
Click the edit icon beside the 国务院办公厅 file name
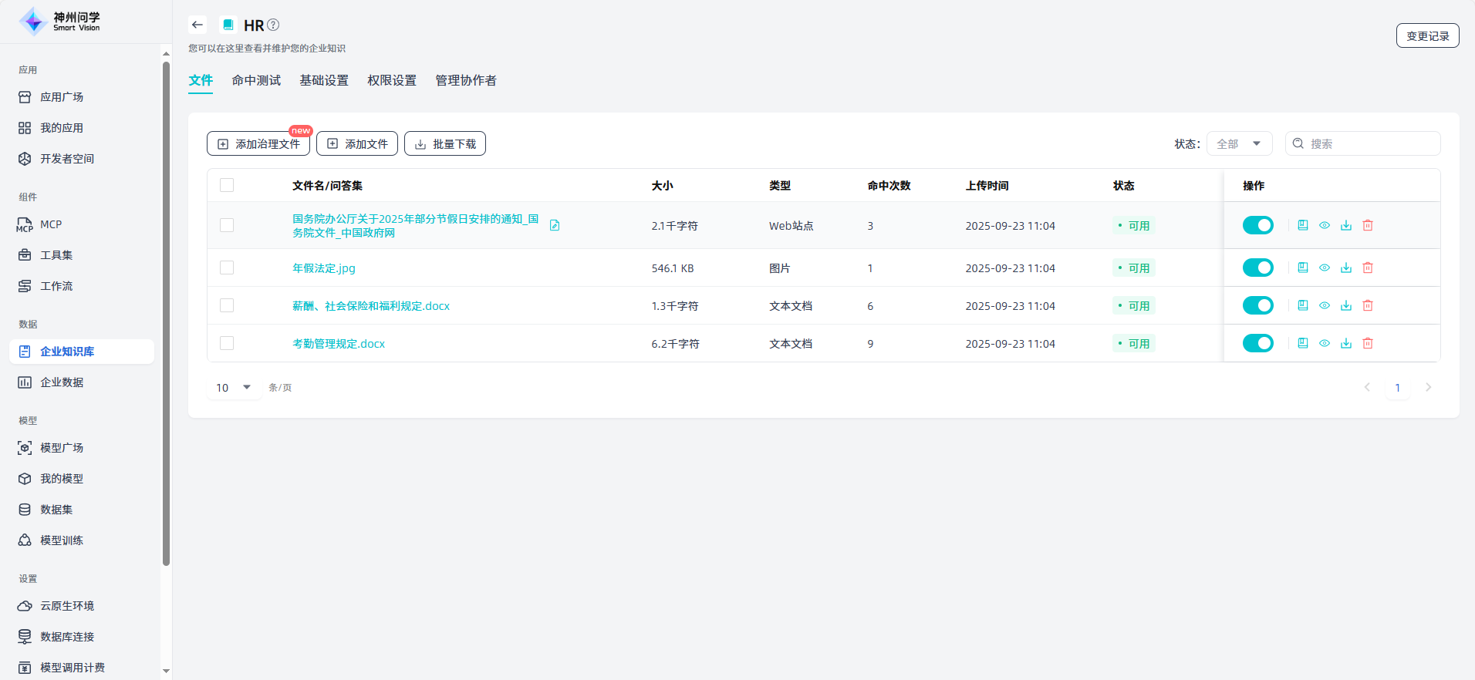tap(555, 225)
